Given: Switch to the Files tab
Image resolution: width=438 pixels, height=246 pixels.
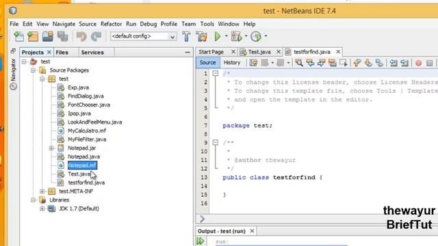Looking at the screenshot, I should tap(62, 53).
